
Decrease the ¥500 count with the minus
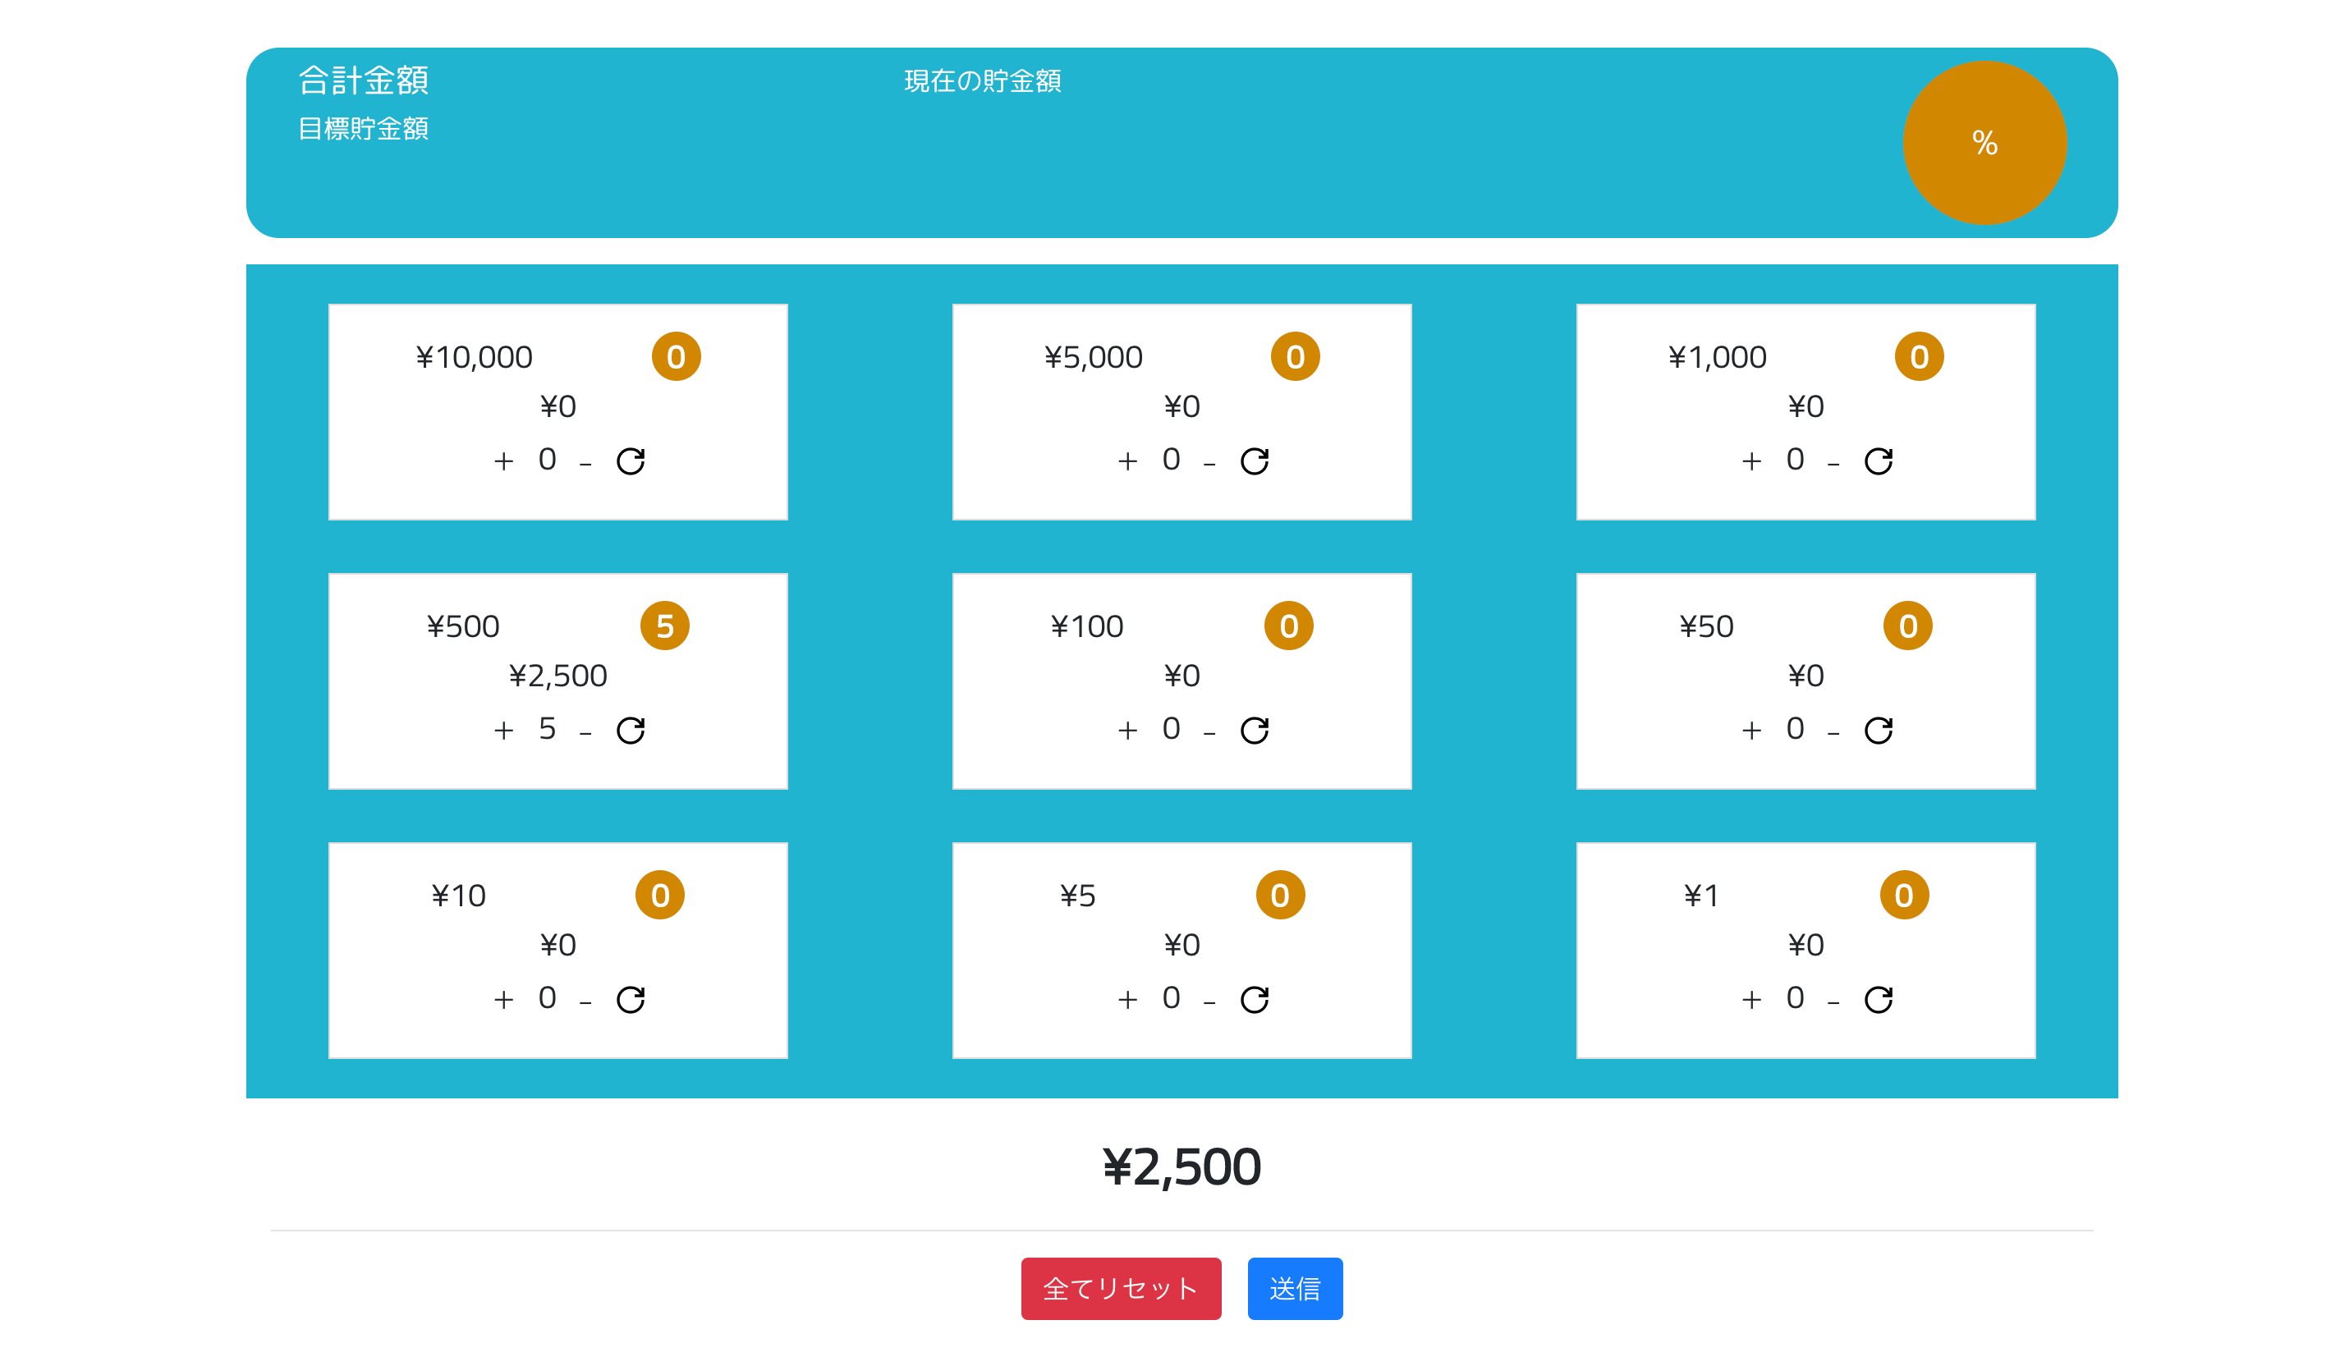click(585, 734)
